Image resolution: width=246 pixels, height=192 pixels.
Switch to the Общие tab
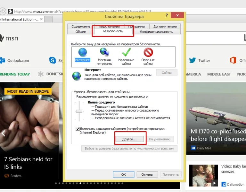coord(81,32)
